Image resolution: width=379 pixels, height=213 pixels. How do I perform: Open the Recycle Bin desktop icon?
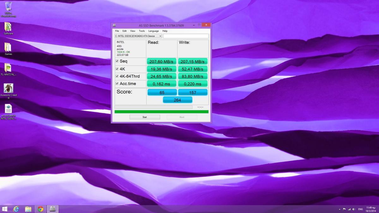pos(9,9)
